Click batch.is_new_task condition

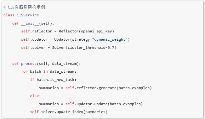click(x=55, y=80)
